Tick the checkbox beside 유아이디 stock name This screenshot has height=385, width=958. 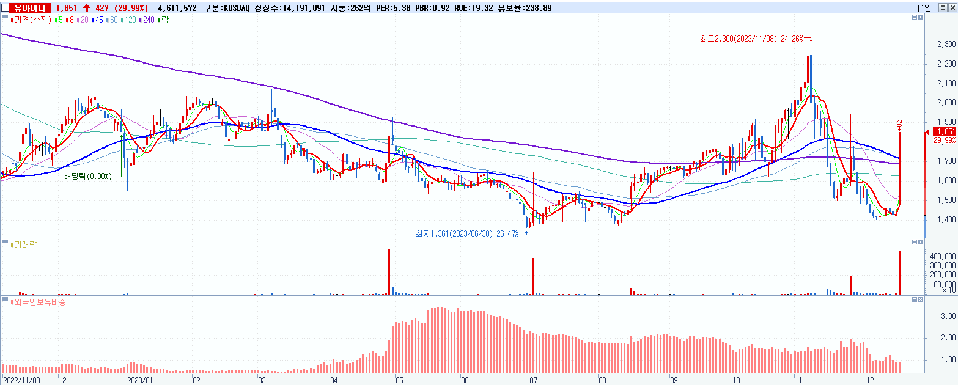tap(5, 7)
